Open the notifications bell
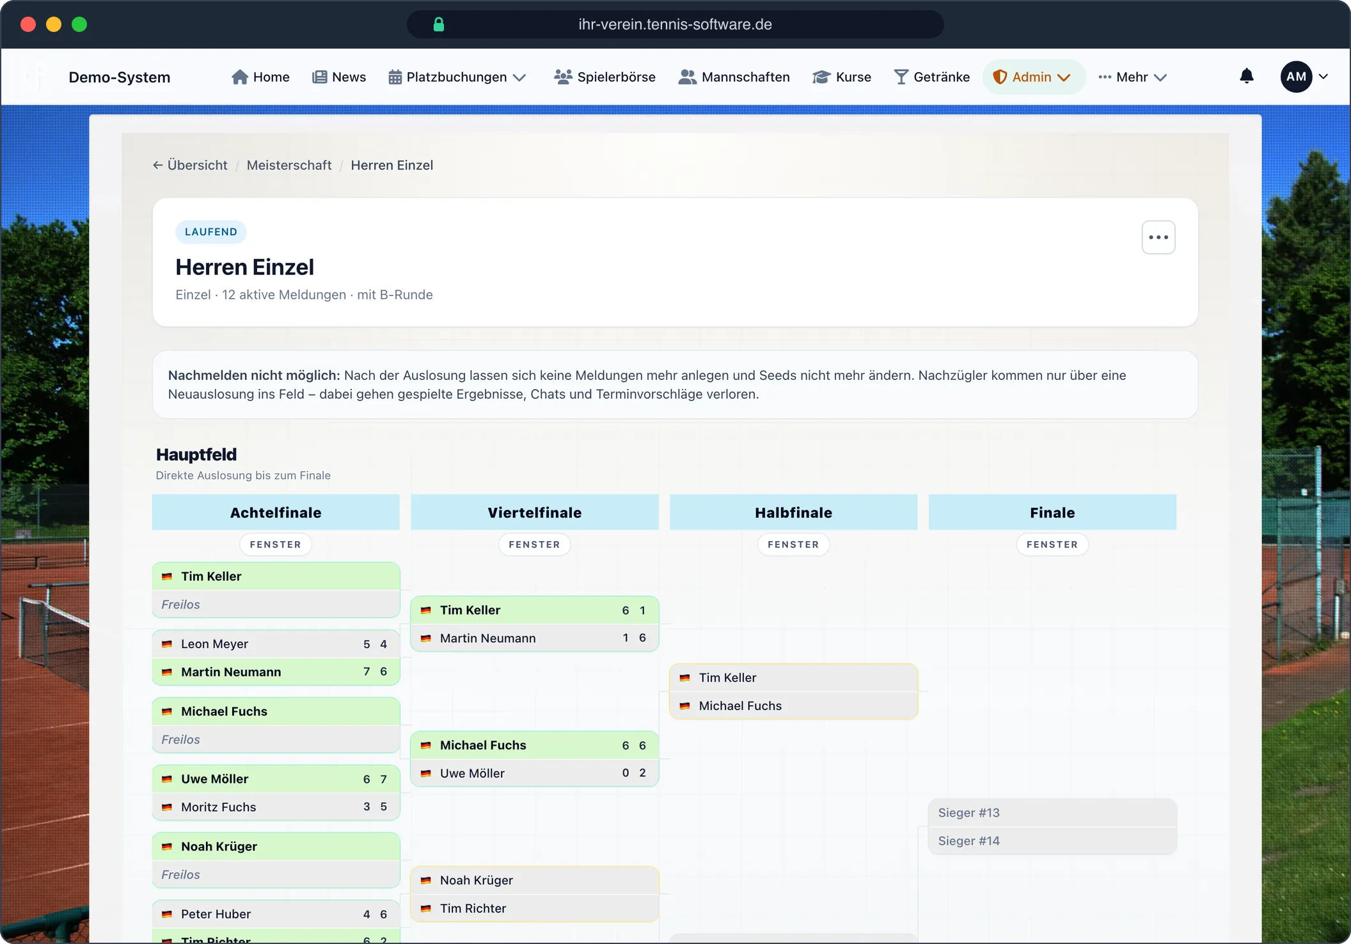This screenshot has height=944, width=1351. click(x=1246, y=77)
